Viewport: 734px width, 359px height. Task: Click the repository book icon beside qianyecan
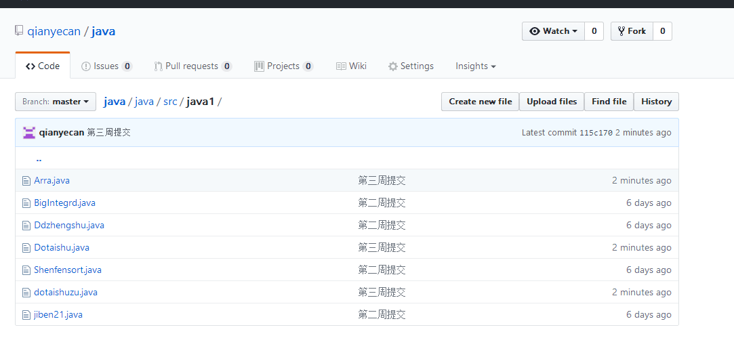tap(19, 31)
